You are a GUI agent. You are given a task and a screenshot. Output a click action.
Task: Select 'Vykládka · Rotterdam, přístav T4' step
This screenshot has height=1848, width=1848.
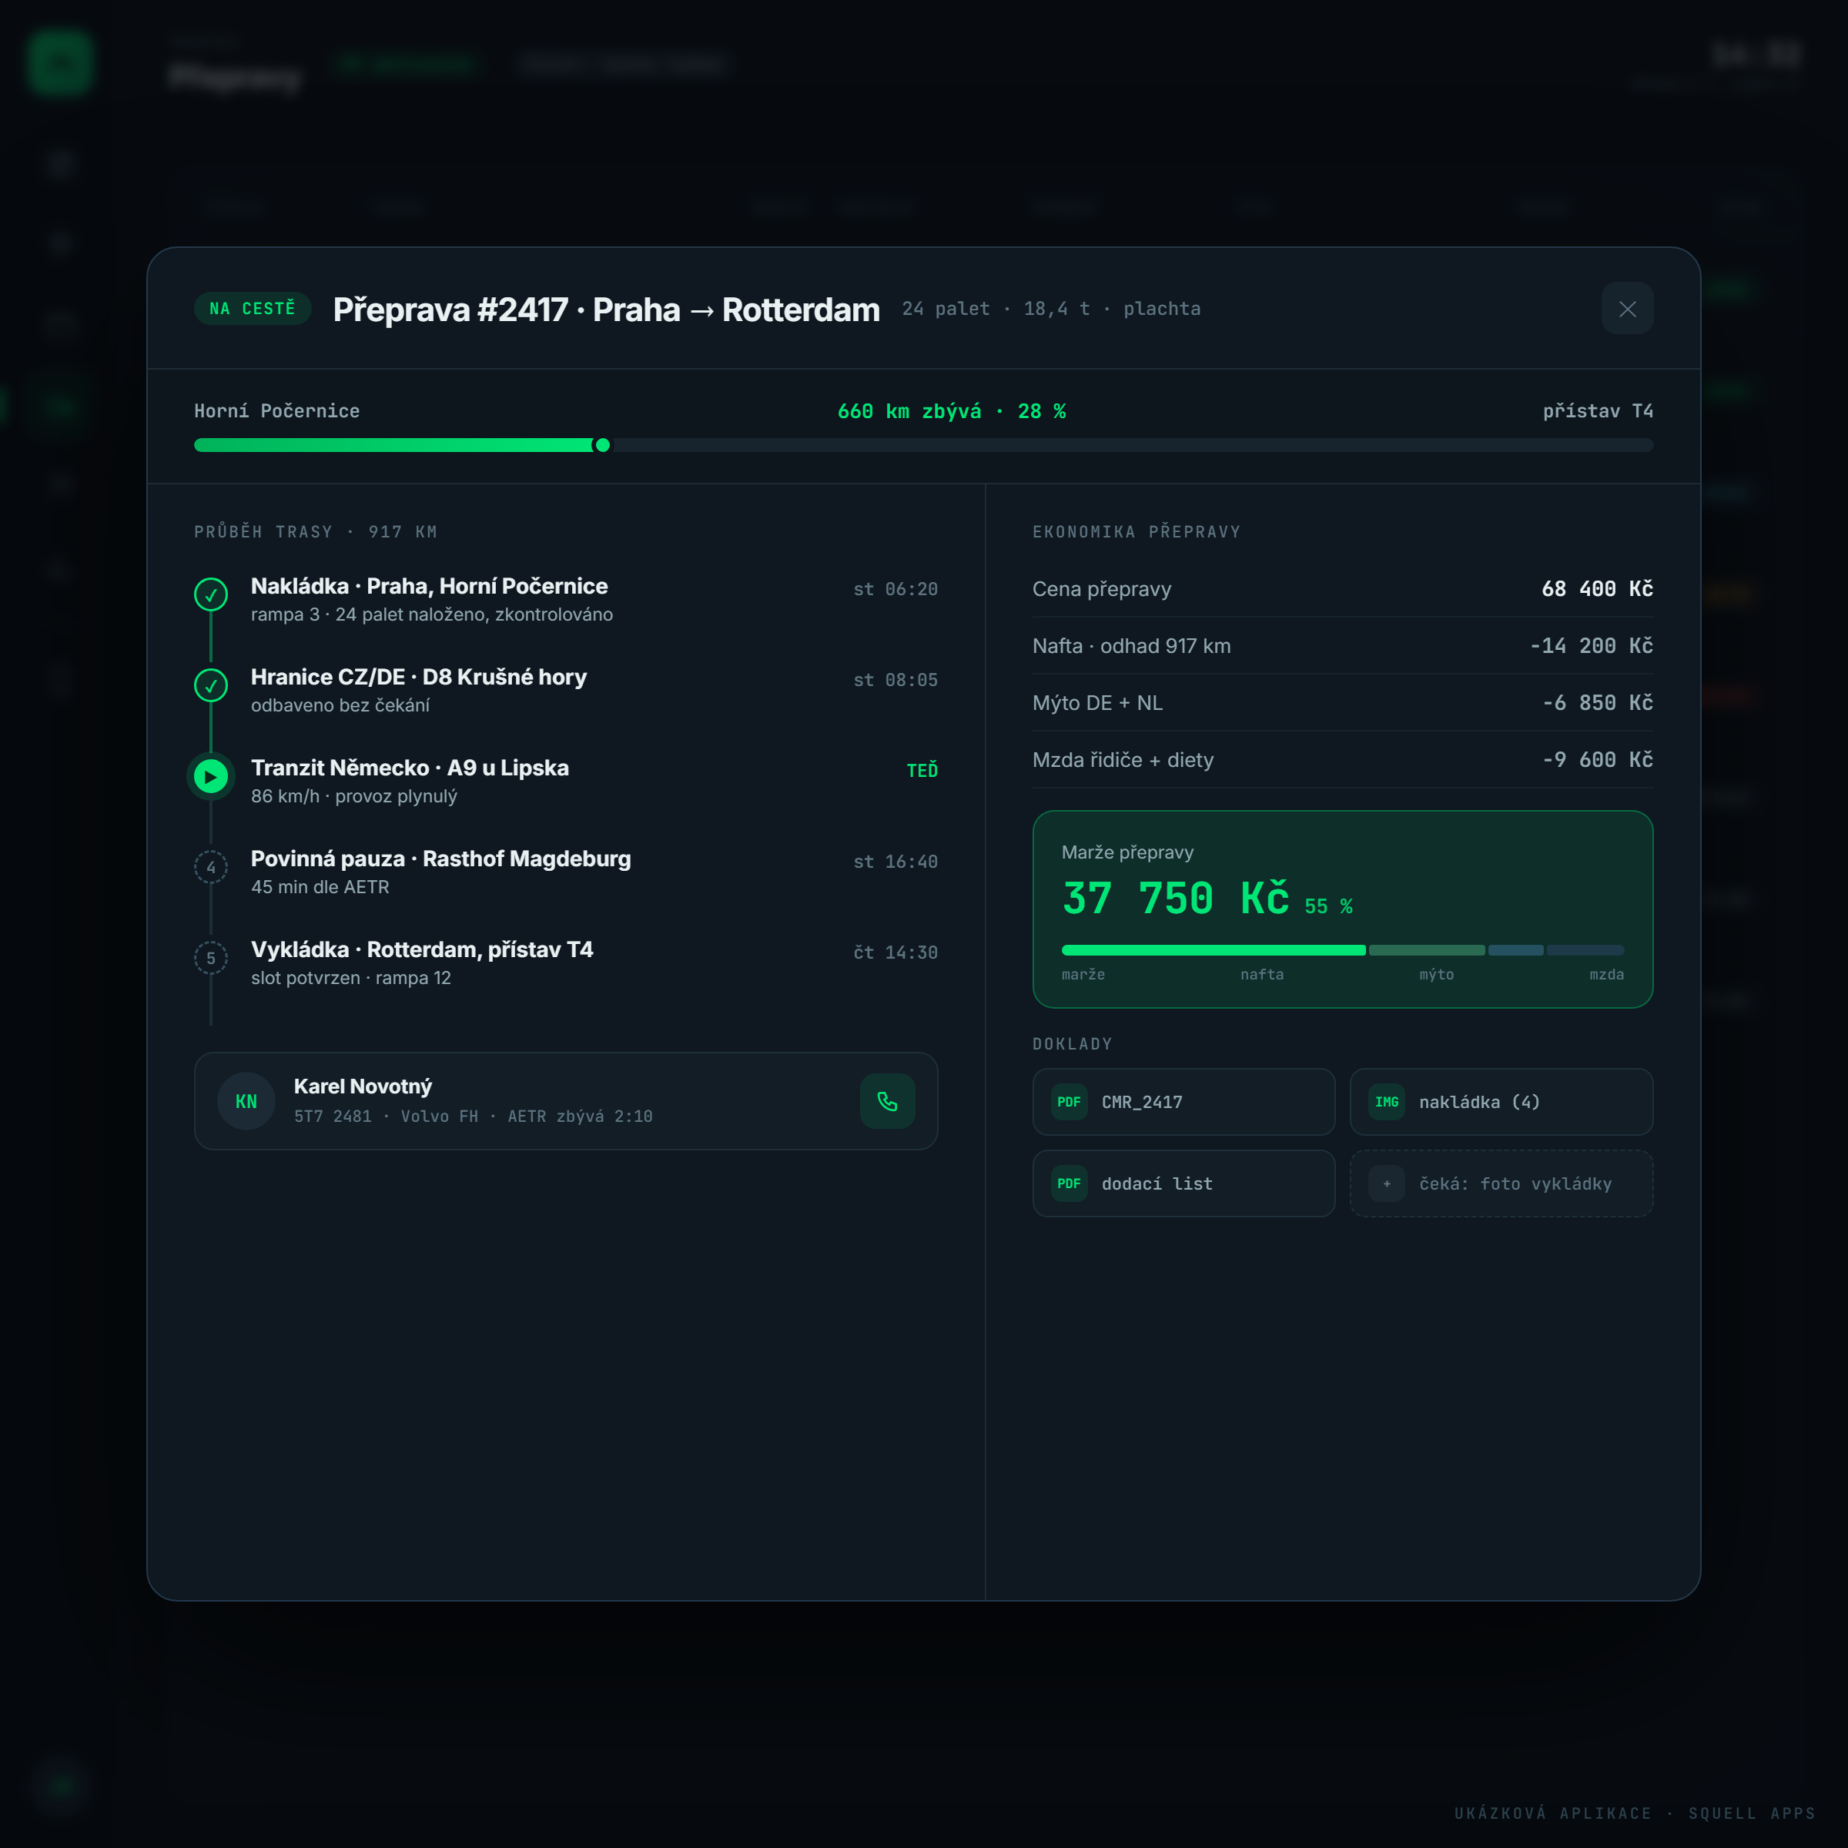[565, 963]
